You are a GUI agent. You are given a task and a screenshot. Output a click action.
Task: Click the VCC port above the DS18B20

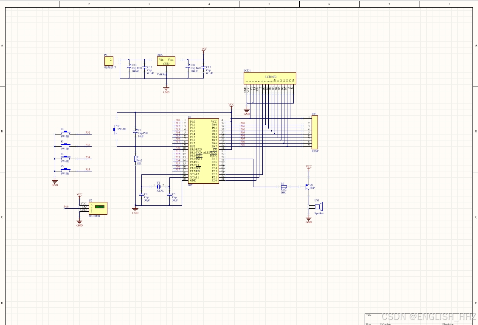(x=79, y=195)
